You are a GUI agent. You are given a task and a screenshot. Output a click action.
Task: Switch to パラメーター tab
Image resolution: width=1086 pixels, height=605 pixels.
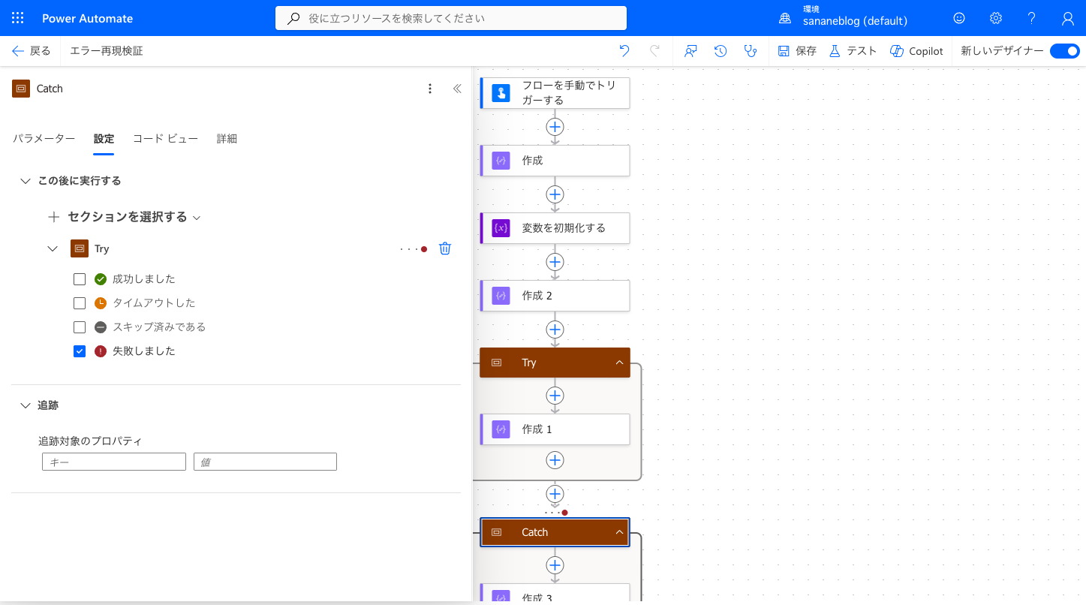(x=44, y=139)
